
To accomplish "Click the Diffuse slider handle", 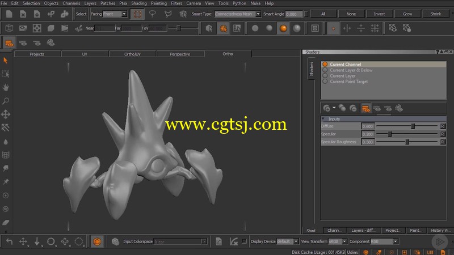I will click(x=413, y=126).
